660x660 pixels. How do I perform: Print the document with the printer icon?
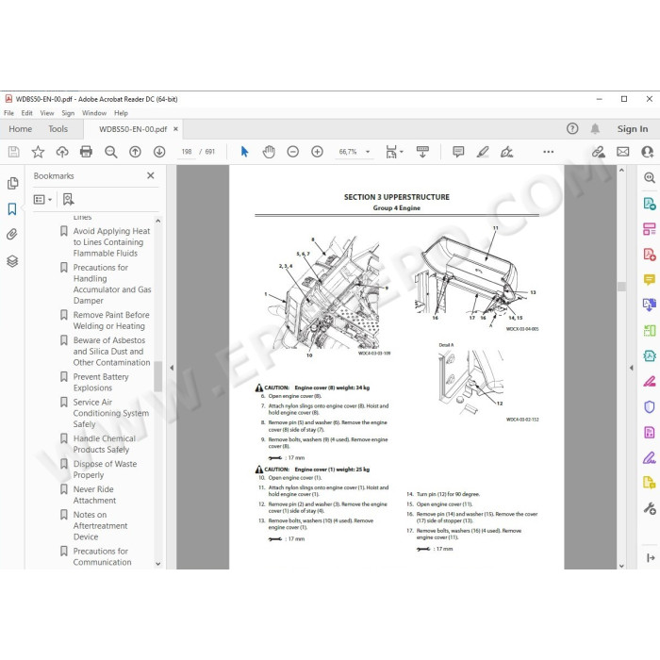tap(87, 152)
